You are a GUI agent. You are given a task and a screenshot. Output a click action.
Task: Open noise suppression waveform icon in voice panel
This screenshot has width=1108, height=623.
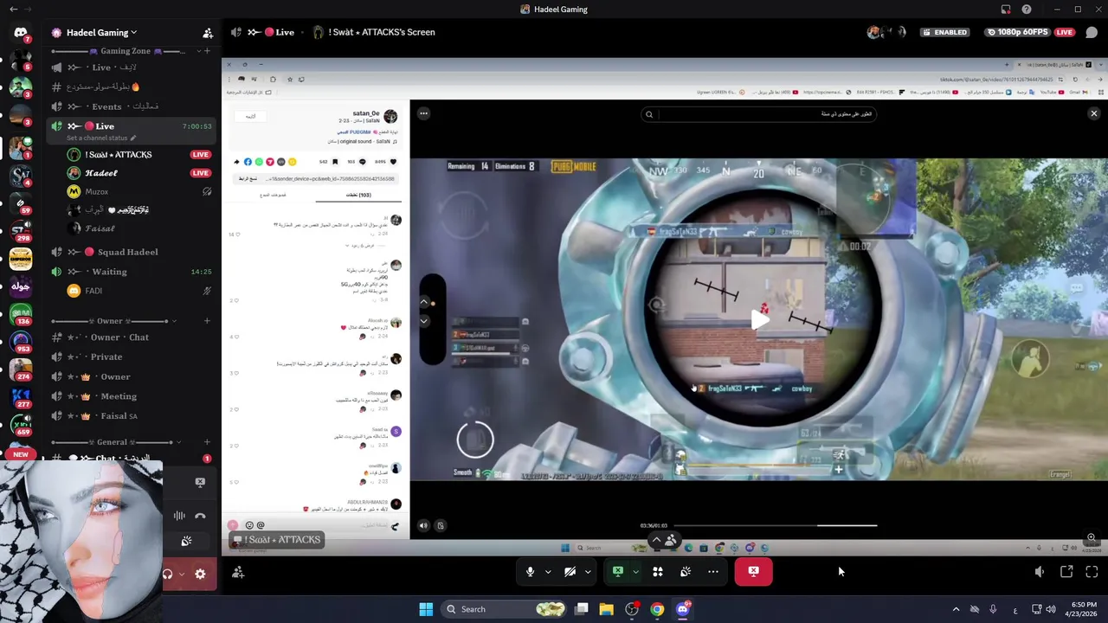(x=179, y=516)
